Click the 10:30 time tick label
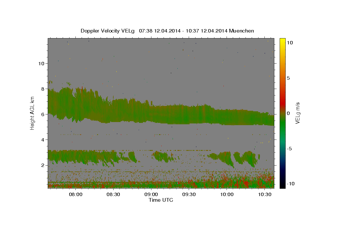The width and height of the screenshot is (339, 226). (x=264, y=194)
